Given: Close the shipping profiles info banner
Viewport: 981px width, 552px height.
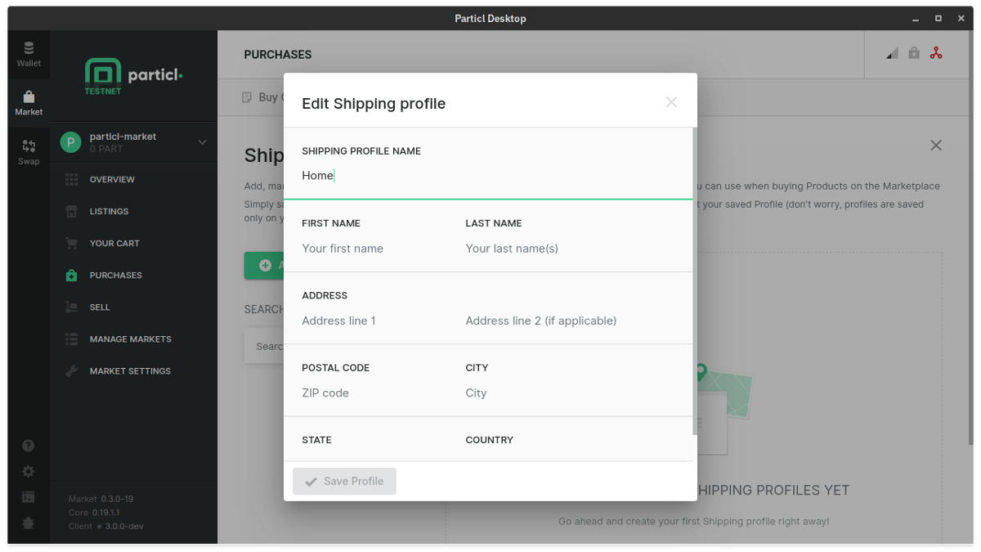Looking at the screenshot, I should click(936, 146).
